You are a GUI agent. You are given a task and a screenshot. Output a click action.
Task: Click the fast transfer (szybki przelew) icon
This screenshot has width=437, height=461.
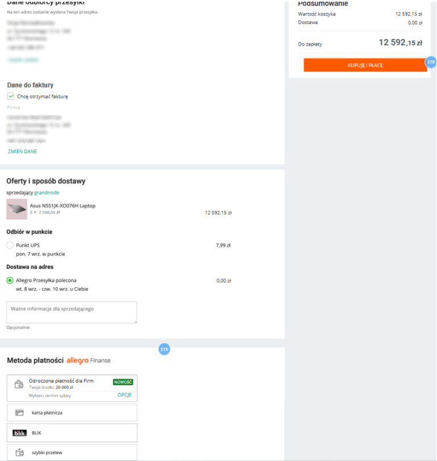pos(20,452)
